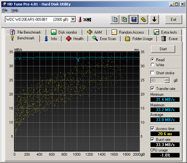The height and width of the screenshot is (163, 187).
Task: Switch to the Extra tests tab
Action: click(165, 32)
